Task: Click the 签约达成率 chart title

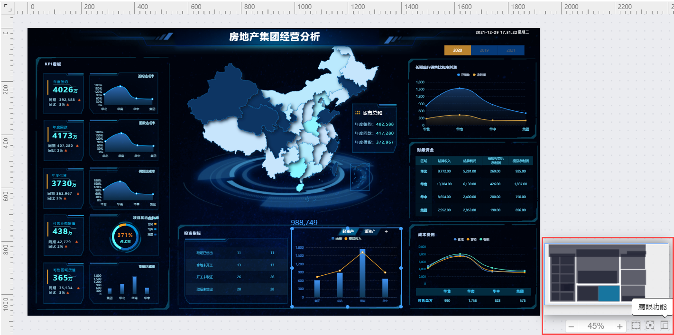Action: click(147, 76)
